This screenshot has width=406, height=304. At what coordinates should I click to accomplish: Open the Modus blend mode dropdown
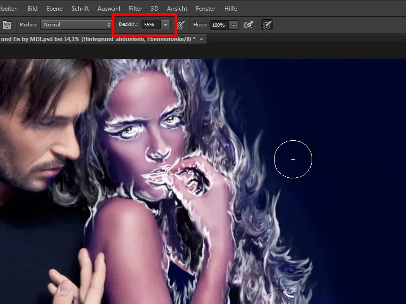click(76, 25)
